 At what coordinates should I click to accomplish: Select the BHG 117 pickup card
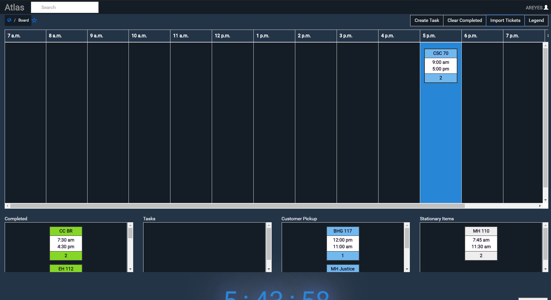(343, 244)
